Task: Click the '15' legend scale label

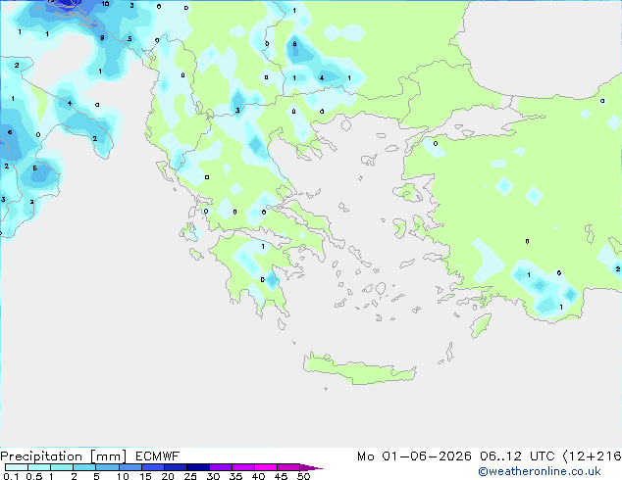Action: click(145, 476)
